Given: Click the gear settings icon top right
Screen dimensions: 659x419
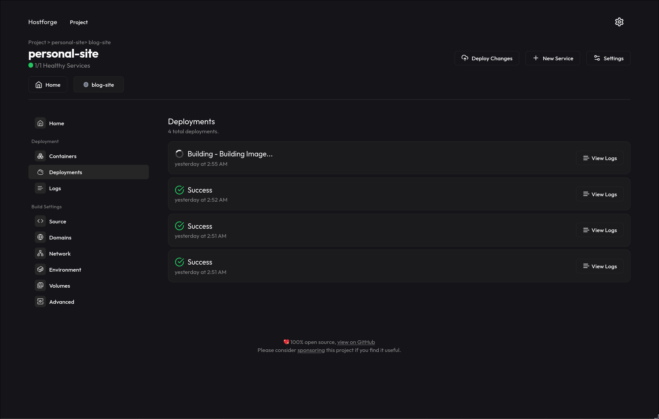Looking at the screenshot, I should tap(619, 22).
